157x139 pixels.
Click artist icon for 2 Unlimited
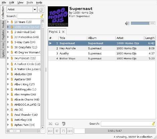[x=12, y=32]
